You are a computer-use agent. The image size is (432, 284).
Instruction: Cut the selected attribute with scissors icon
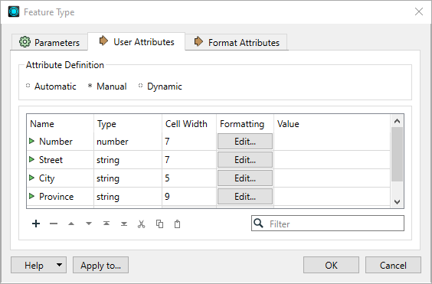[142, 224]
